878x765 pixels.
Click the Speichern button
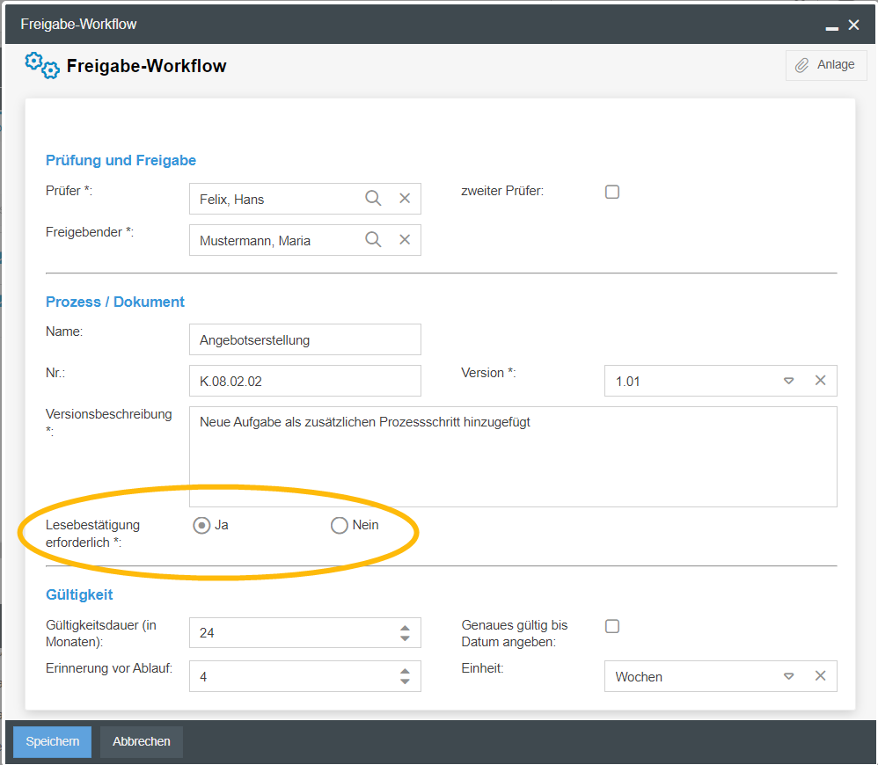point(52,741)
